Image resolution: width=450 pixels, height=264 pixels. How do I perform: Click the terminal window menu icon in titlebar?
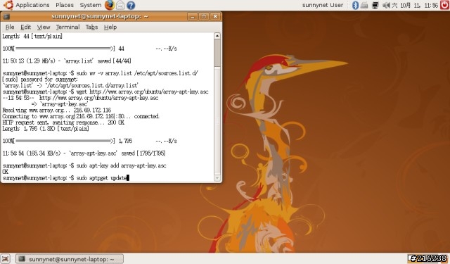(x=6, y=16)
